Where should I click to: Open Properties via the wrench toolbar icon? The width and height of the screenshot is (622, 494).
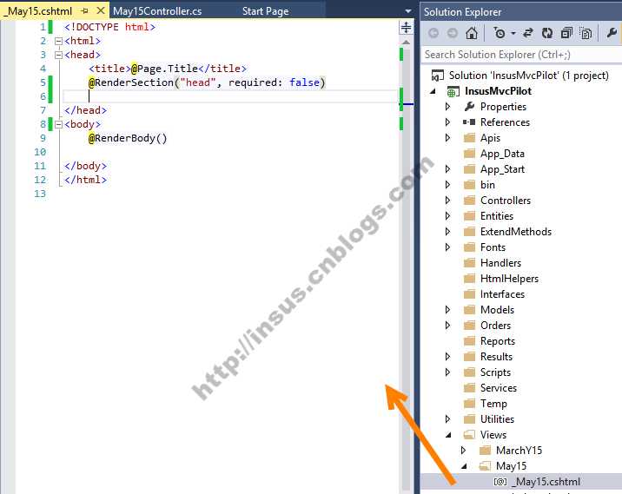click(612, 33)
